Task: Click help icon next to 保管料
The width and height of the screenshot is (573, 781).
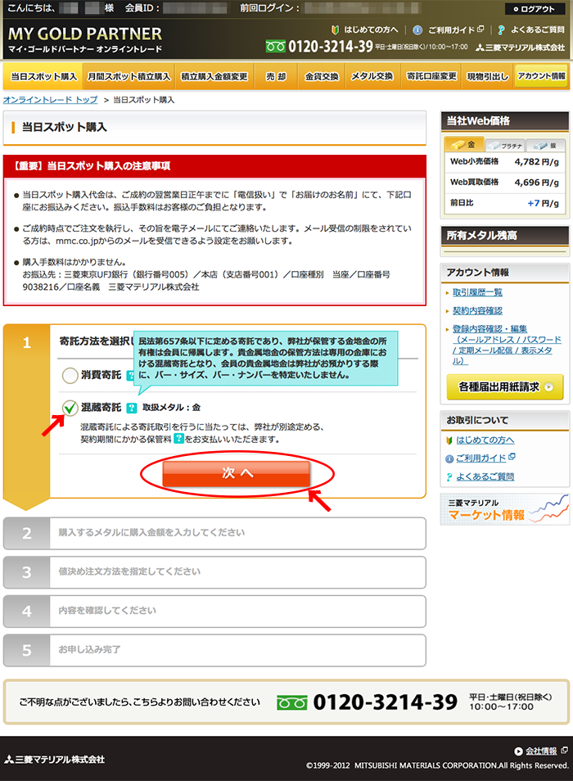Action: click(178, 439)
